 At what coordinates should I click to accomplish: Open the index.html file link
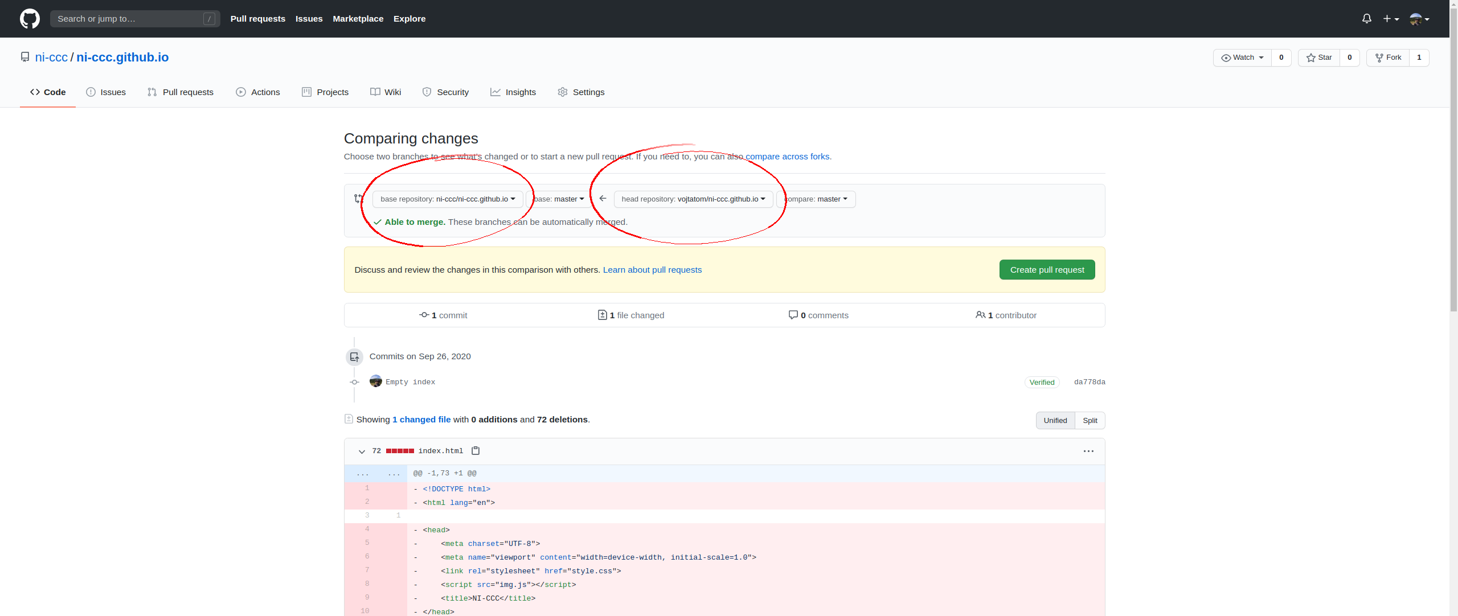point(441,451)
